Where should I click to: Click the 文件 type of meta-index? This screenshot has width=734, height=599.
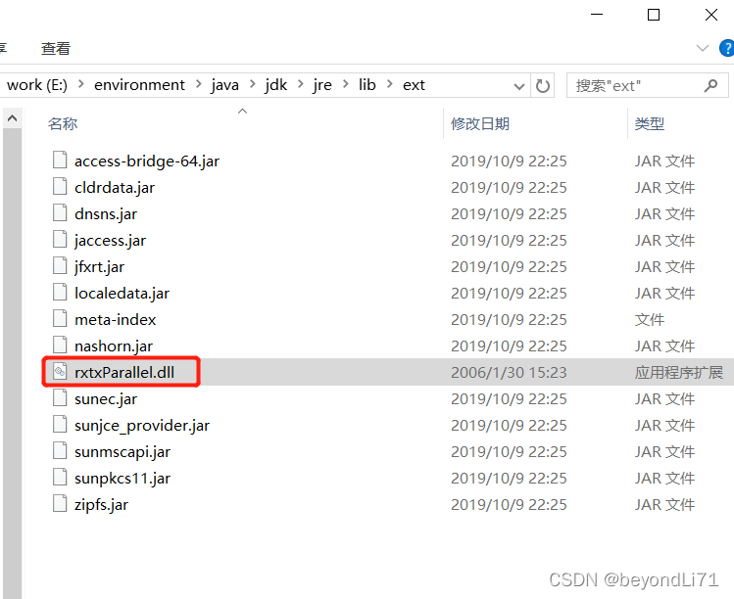pyautogui.click(x=650, y=319)
